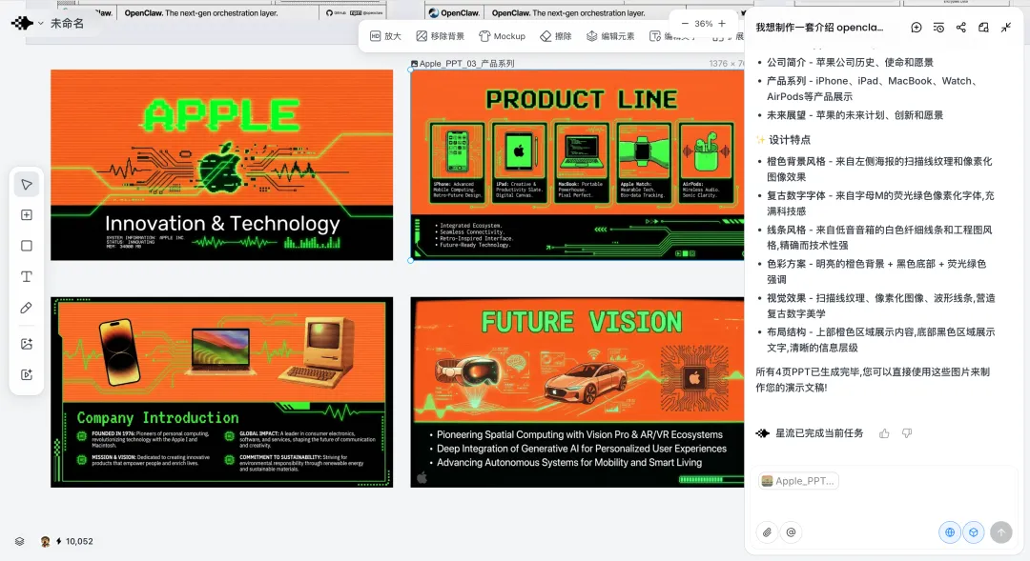Select the pointer selection tool
The width and height of the screenshot is (1030, 561).
coord(27,185)
